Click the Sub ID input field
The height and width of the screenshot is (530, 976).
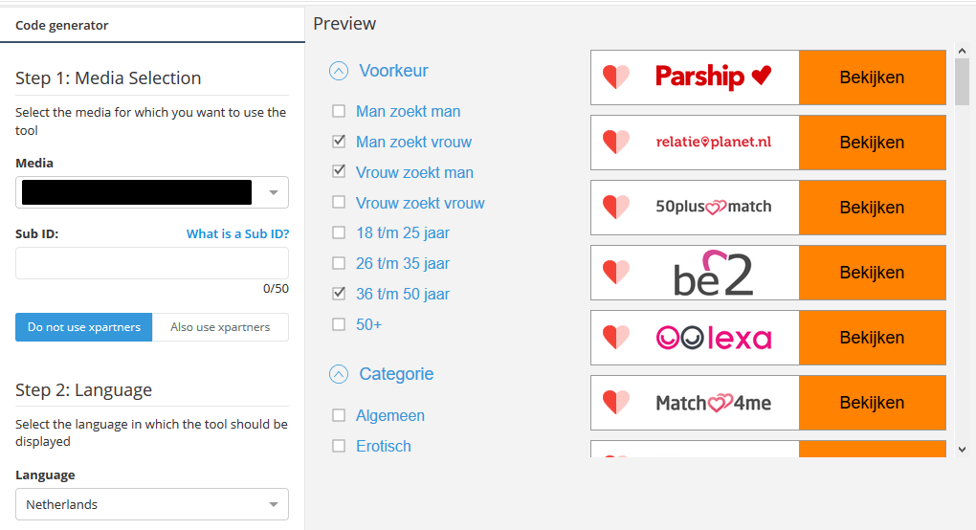(152, 263)
